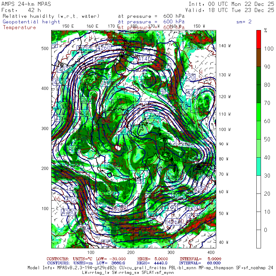Viewport: 276px width, 276px height.
Task: Click the '110 W' longitude label
Action: tap(224, 114)
